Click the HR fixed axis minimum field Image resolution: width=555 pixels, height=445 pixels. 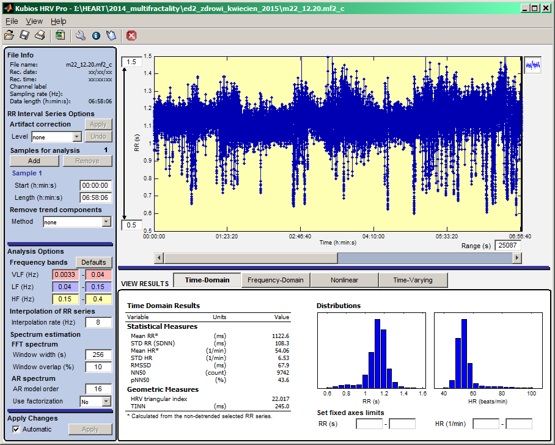coord(486,424)
